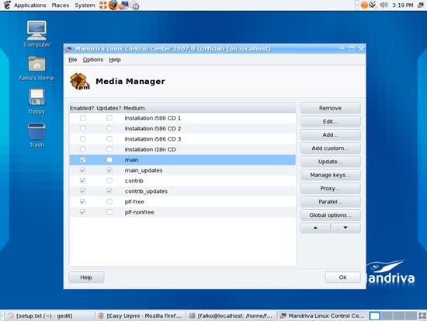Image resolution: width=427 pixels, height=321 pixels.
Task: Click the window title bar app icon
Action: [x=68, y=49]
